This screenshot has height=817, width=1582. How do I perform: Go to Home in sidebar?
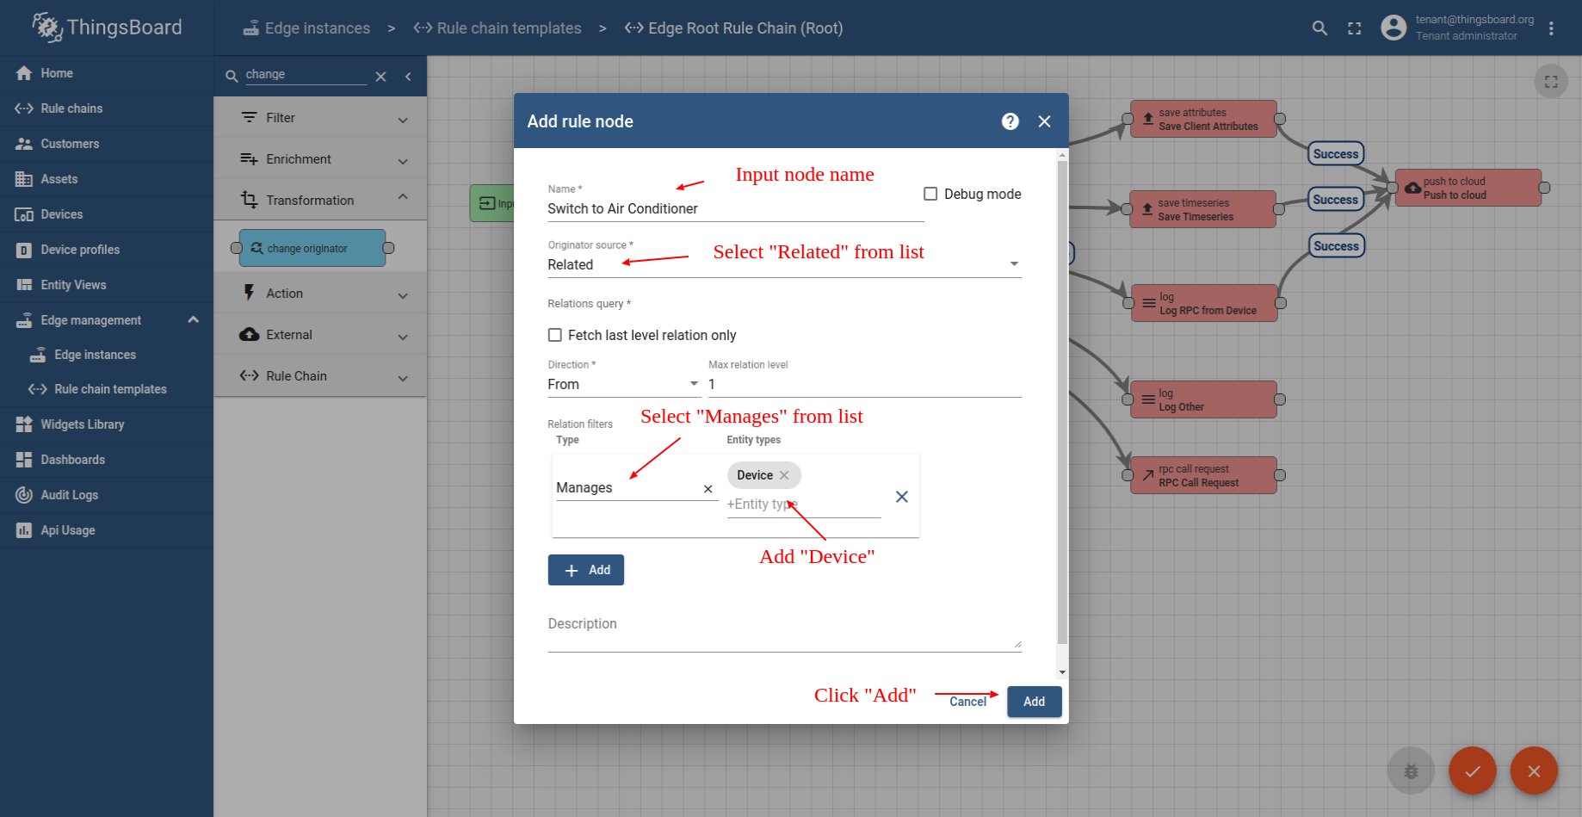click(107, 73)
